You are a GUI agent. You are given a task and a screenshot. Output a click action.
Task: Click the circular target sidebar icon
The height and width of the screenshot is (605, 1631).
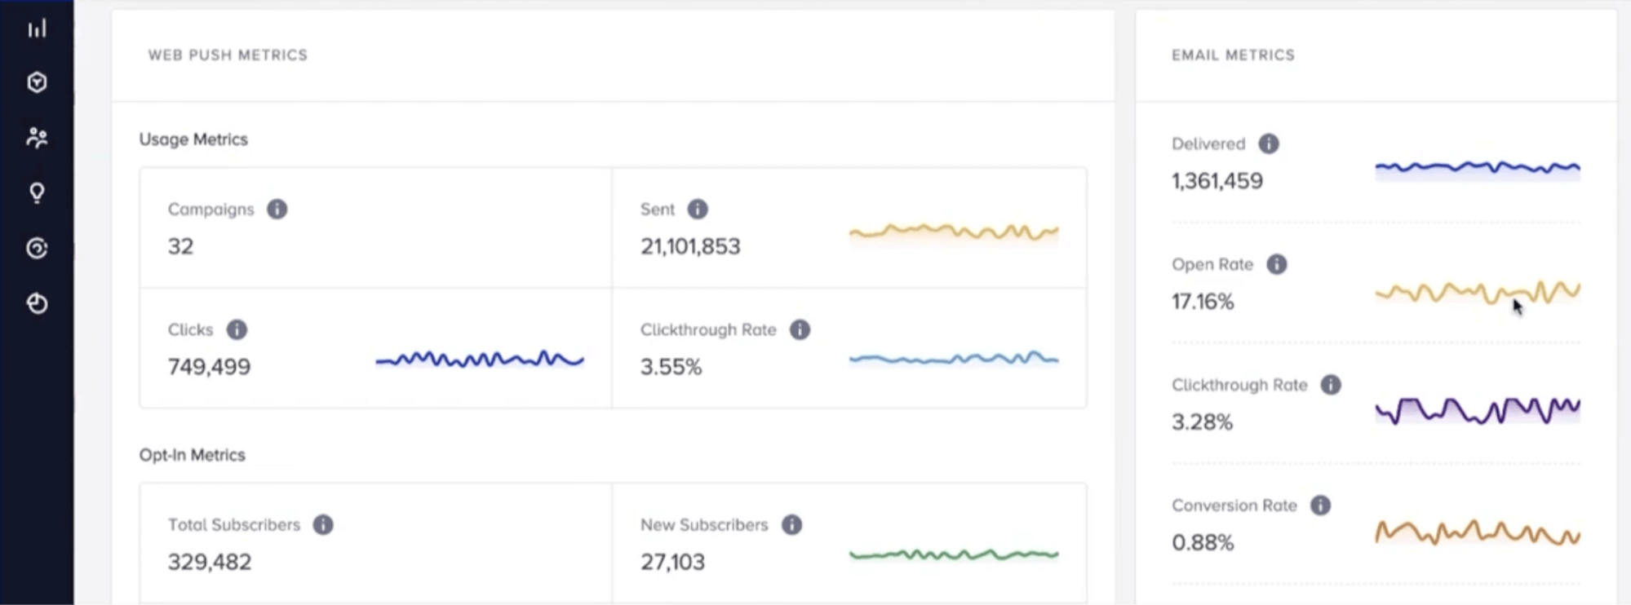(x=37, y=248)
